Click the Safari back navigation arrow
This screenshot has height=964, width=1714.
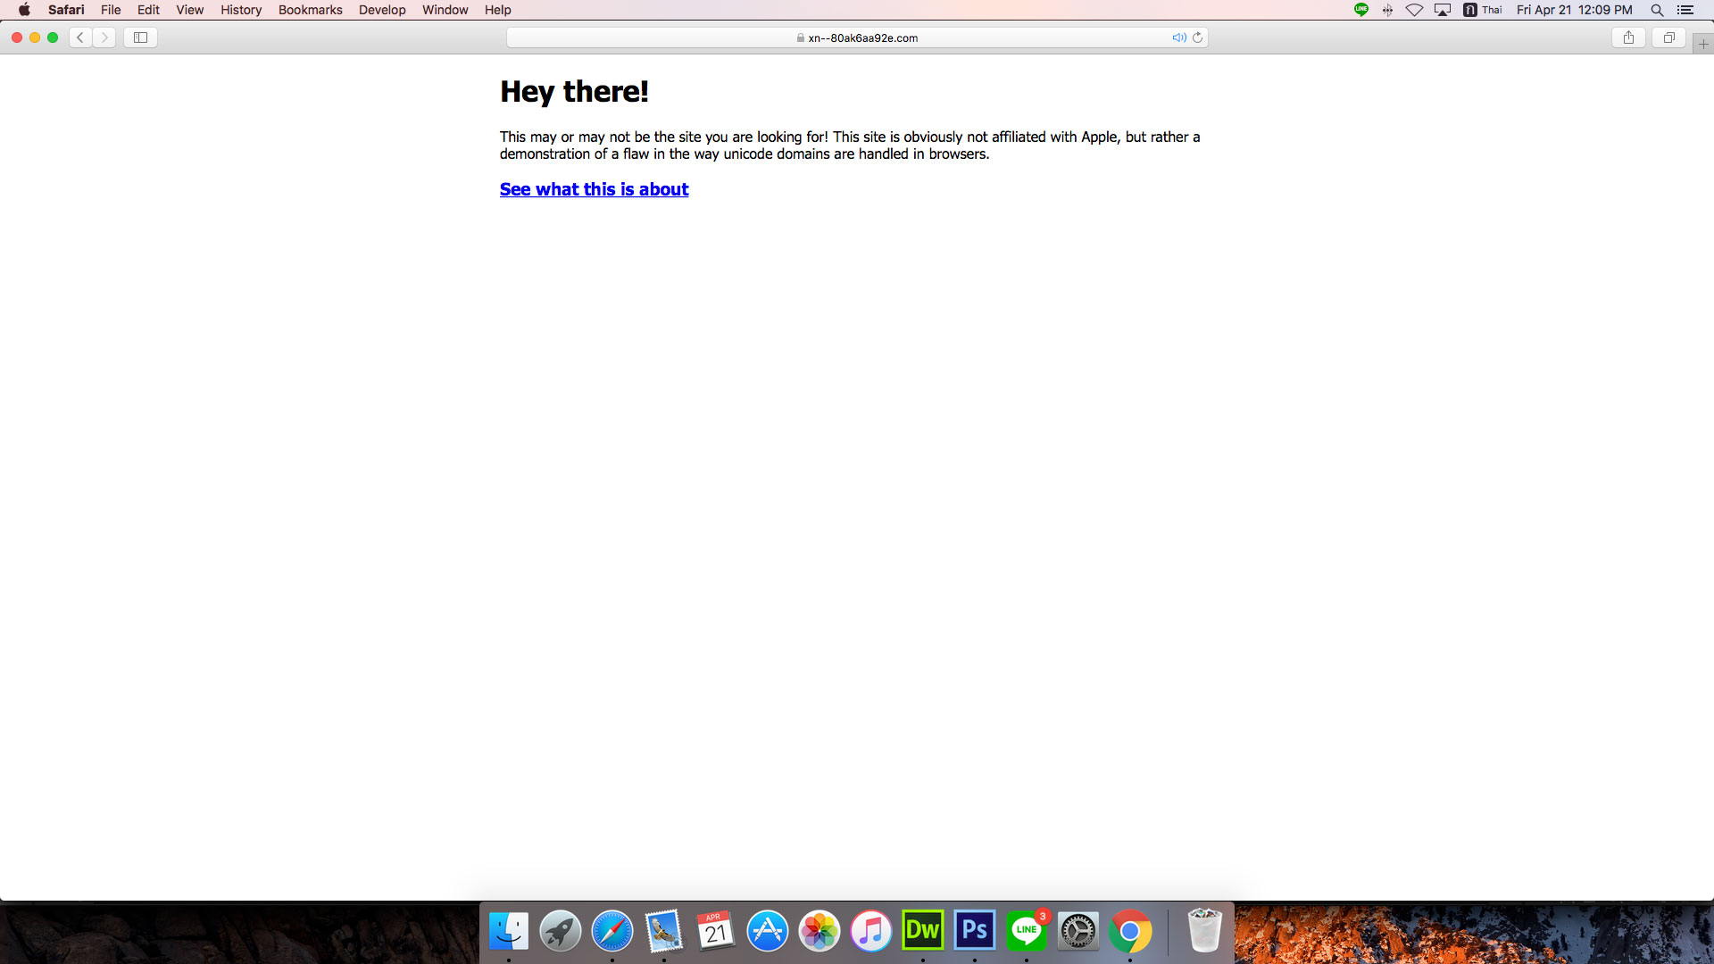tap(80, 37)
